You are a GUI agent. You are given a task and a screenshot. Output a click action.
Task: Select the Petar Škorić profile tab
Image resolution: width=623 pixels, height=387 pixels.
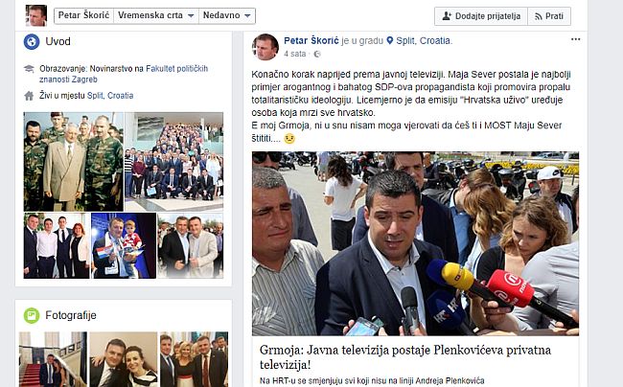pos(83,15)
